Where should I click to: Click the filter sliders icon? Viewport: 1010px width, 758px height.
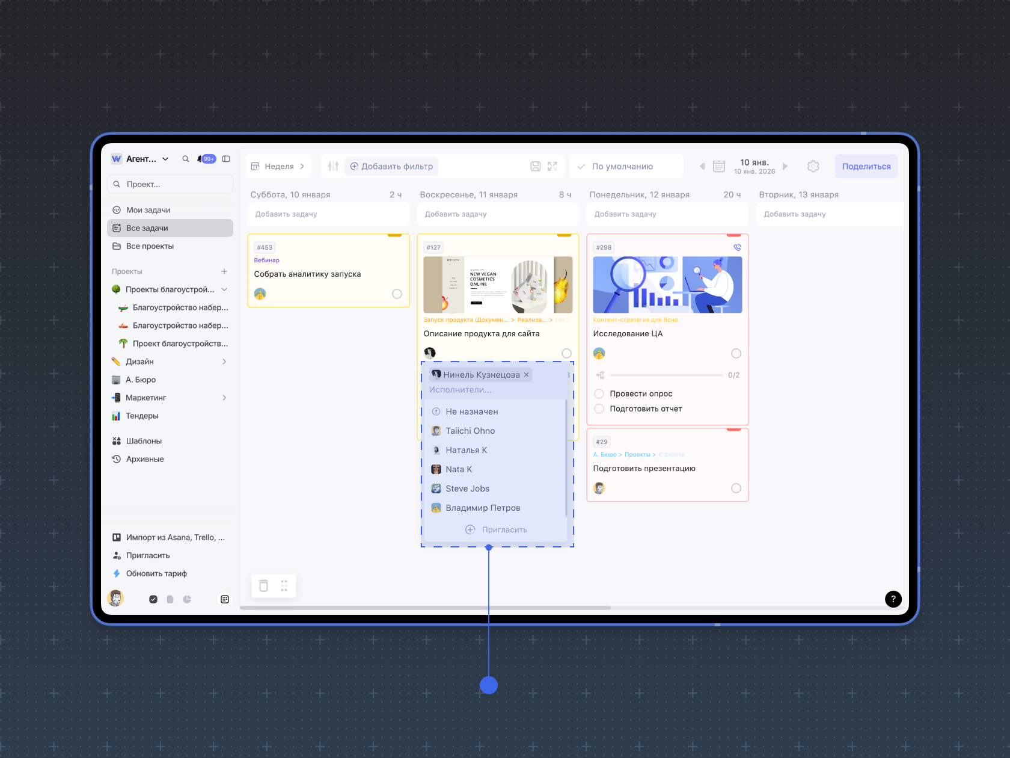[333, 167]
